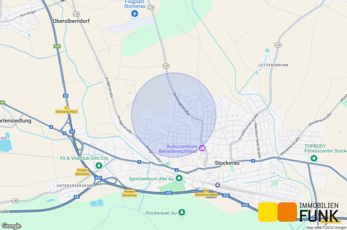
Task: Click the Knoten Stockerau junction sign near Unterzögersdorf
Action: (x=82, y=172)
